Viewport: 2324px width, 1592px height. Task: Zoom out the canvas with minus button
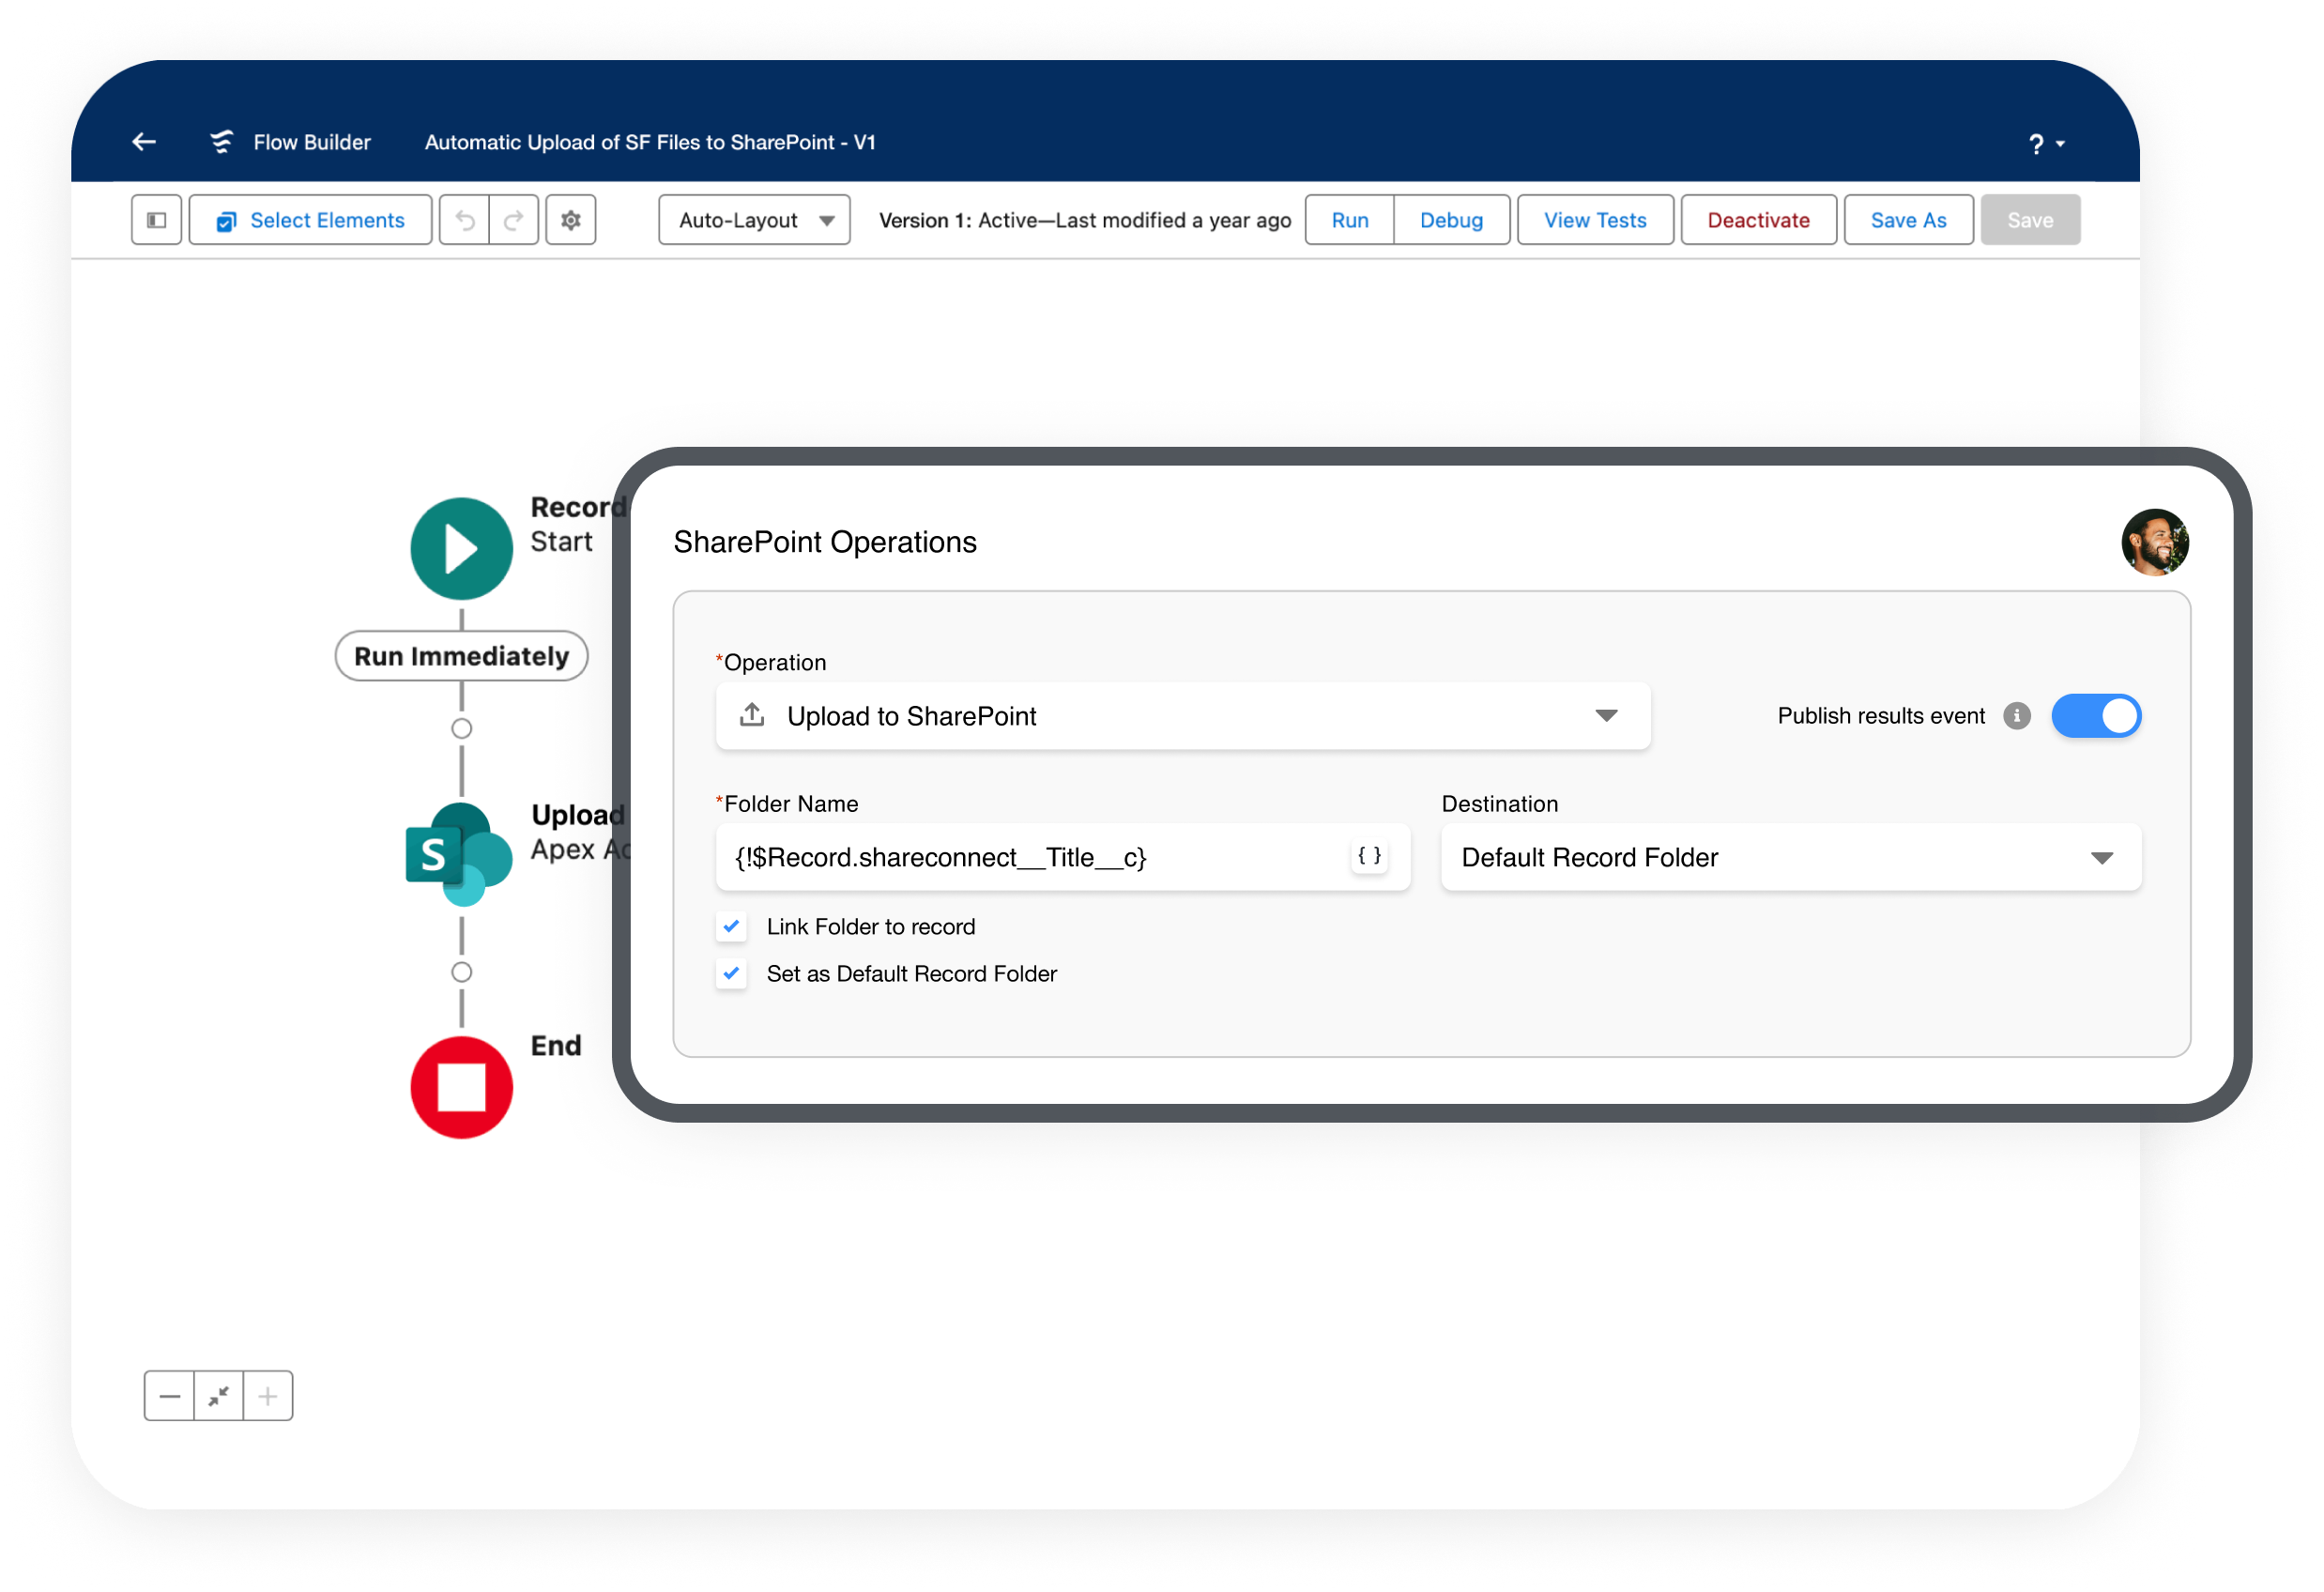[170, 1396]
